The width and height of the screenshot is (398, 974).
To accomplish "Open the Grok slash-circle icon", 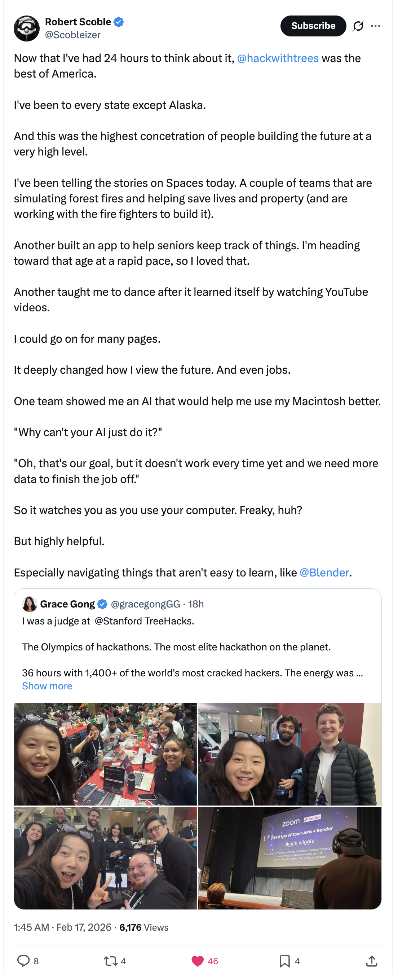I will (x=358, y=26).
